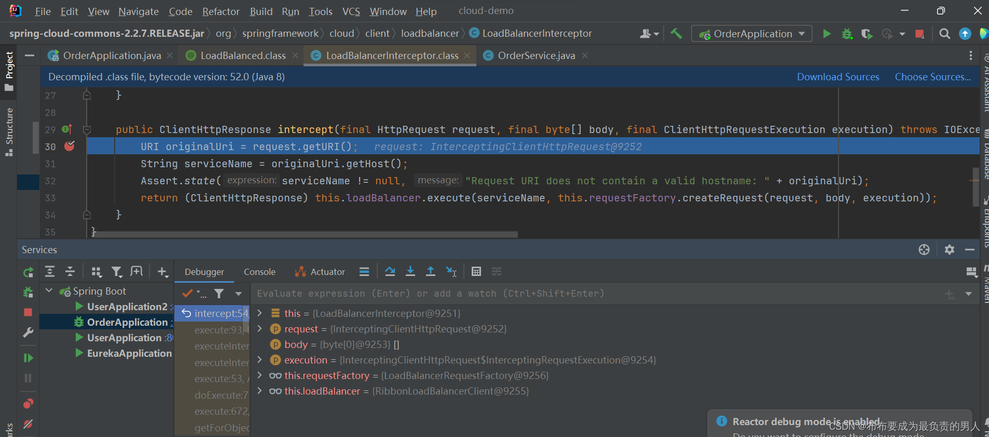This screenshot has height=437, width=989.
Task: Open the frames thread dropdown arrow
Action: tap(238, 294)
